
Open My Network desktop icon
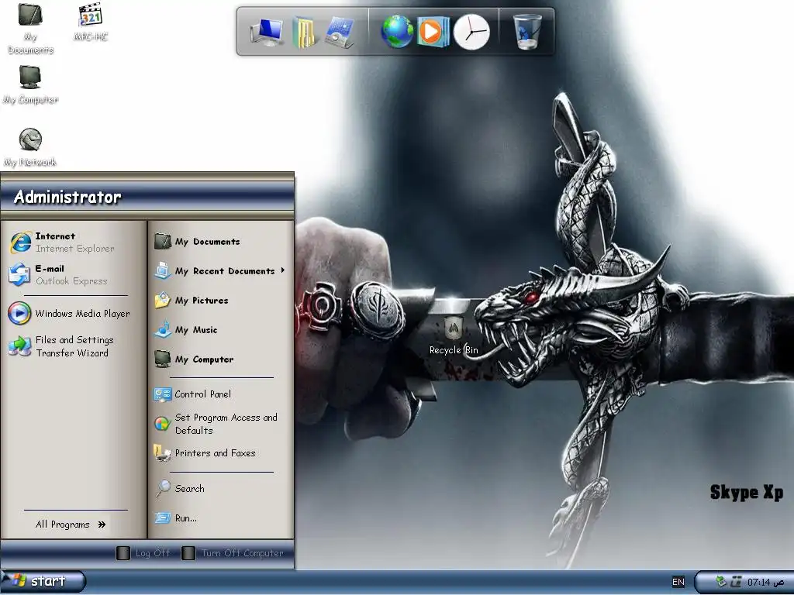click(30, 147)
